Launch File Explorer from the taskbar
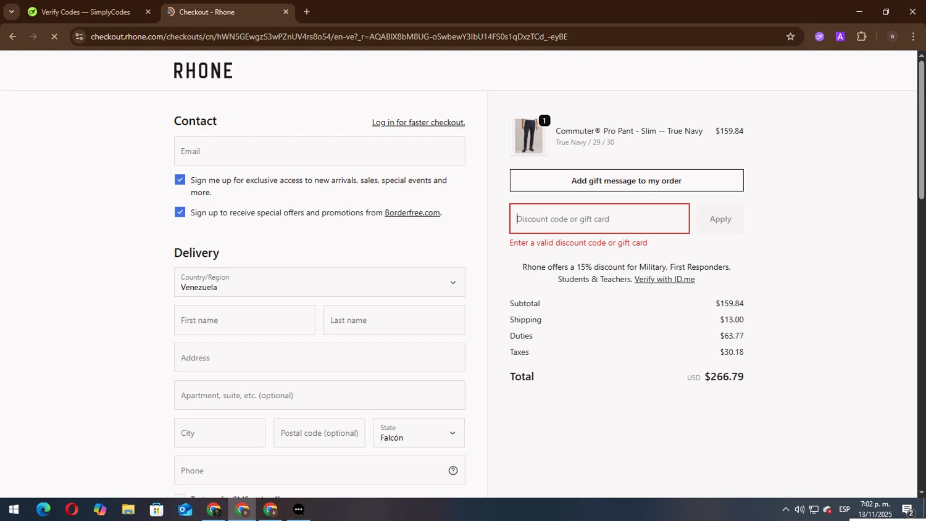Image resolution: width=926 pixels, height=521 pixels. coord(128,509)
